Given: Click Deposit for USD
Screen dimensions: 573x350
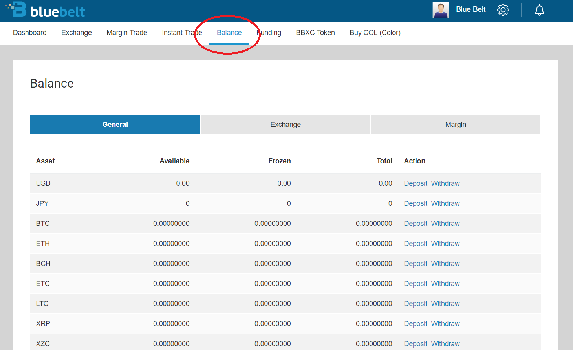Looking at the screenshot, I should pos(416,183).
